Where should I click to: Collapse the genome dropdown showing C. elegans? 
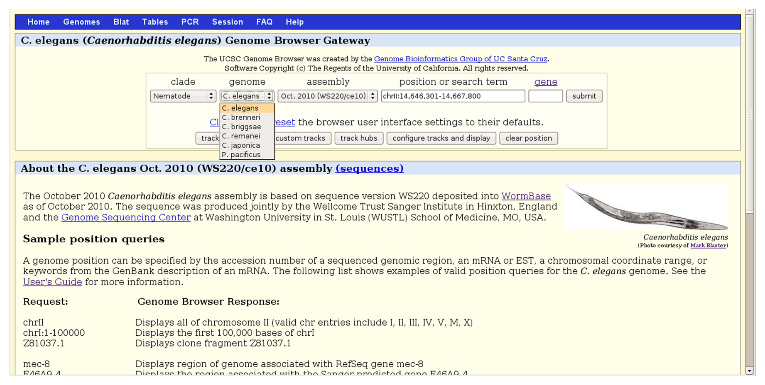(x=247, y=96)
